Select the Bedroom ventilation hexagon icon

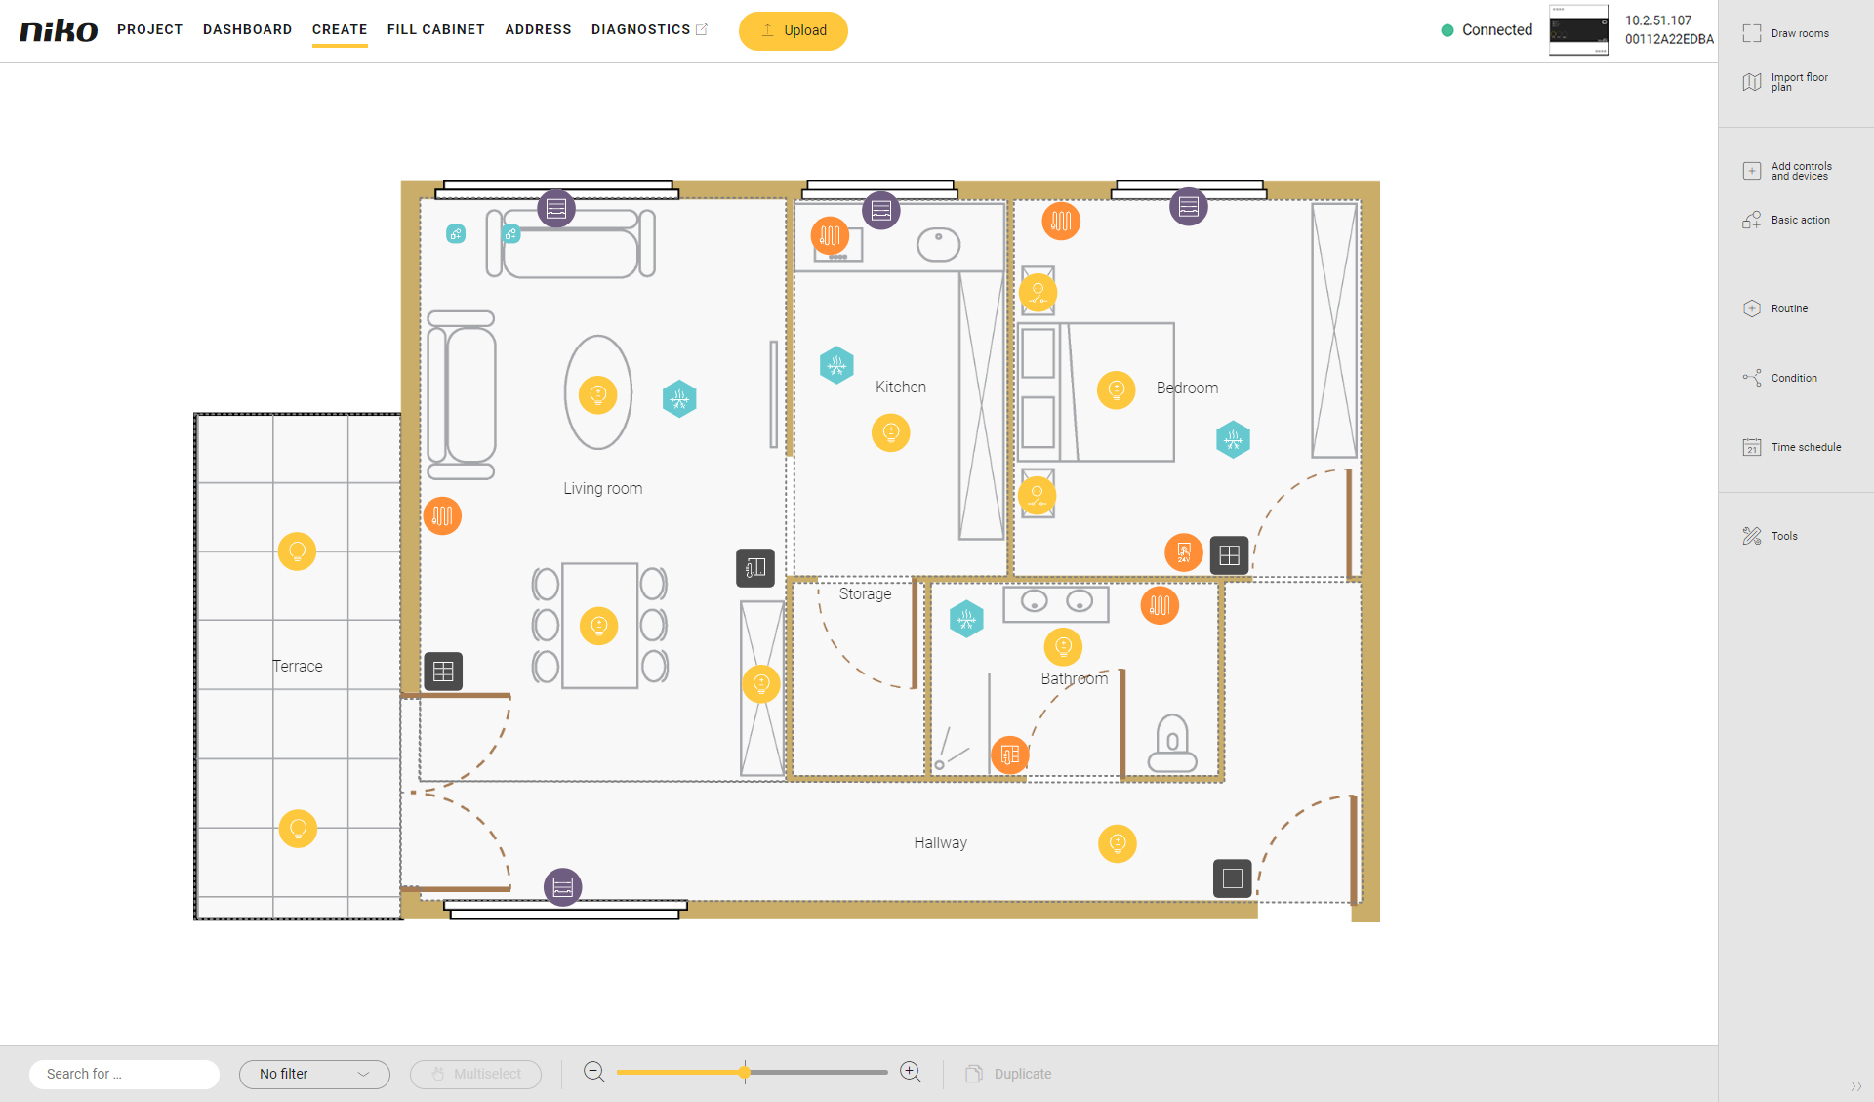pyautogui.click(x=1233, y=439)
